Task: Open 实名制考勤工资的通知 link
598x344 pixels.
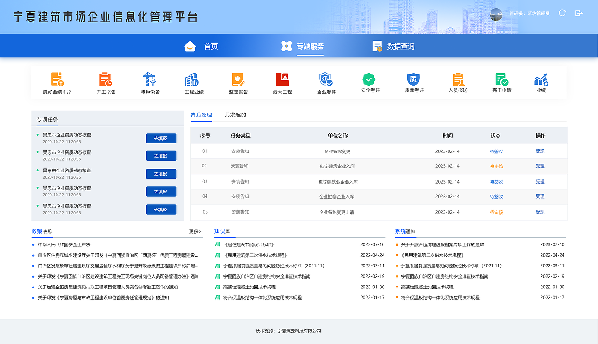Action: (108, 287)
